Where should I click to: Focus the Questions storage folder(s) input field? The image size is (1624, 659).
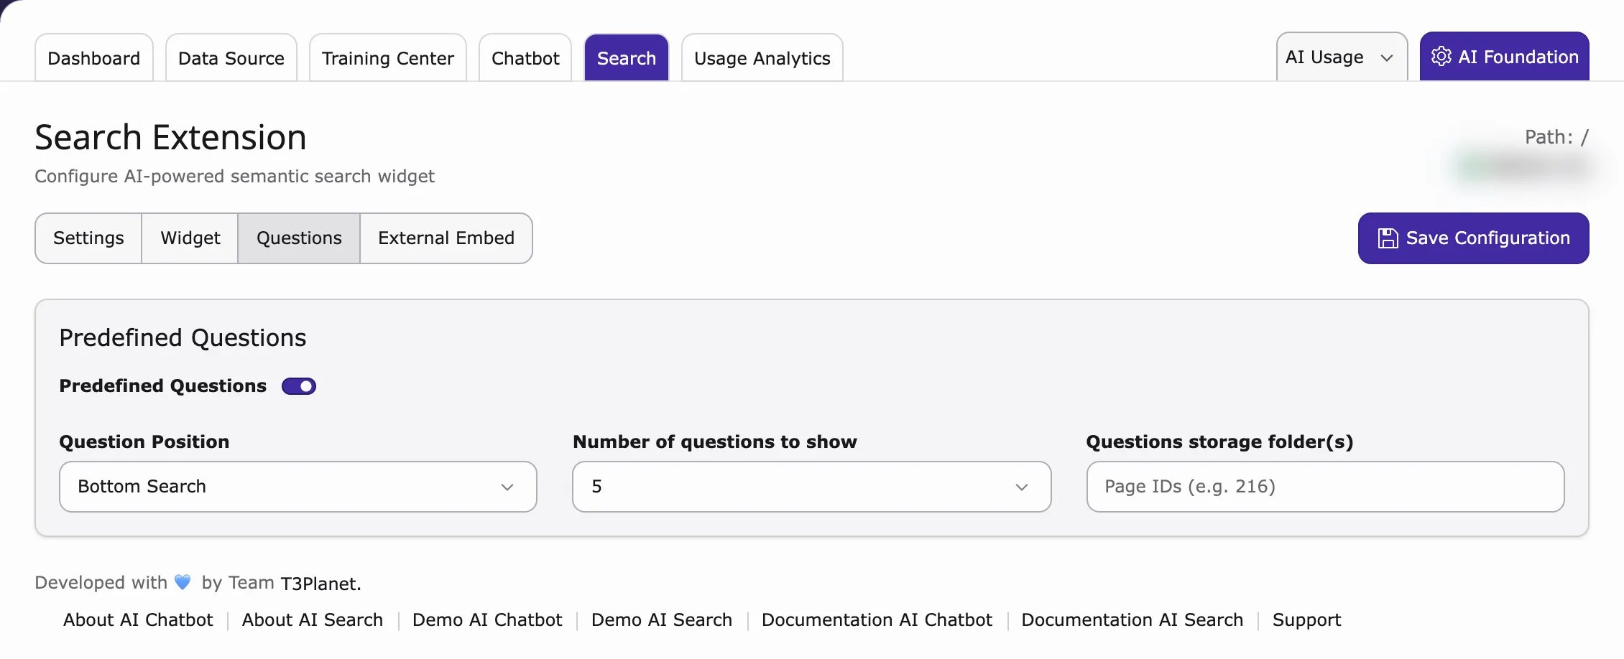coord(1326,487)
